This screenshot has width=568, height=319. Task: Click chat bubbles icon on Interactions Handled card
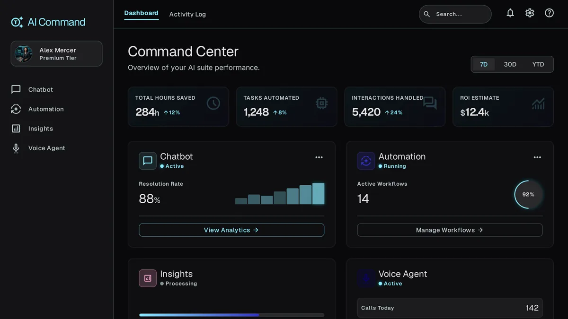click(x=430, y=103)
